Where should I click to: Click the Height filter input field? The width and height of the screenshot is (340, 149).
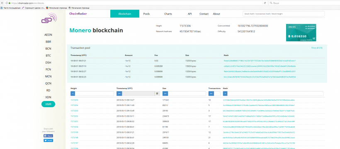click(94, 94)
